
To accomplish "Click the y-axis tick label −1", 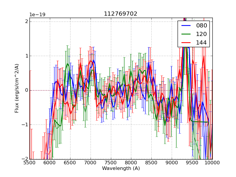I will pos(25,125).
